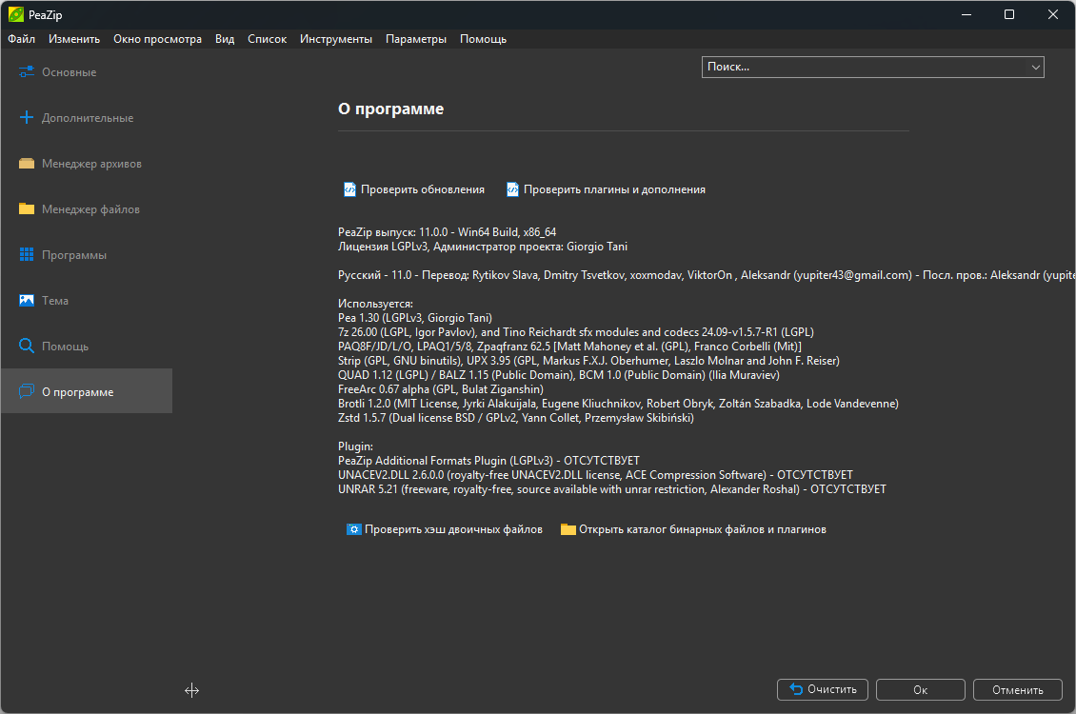
Task: Click Проверить плагины и дополнения link text
Action: pyautogui.click(x=614, y=189)
